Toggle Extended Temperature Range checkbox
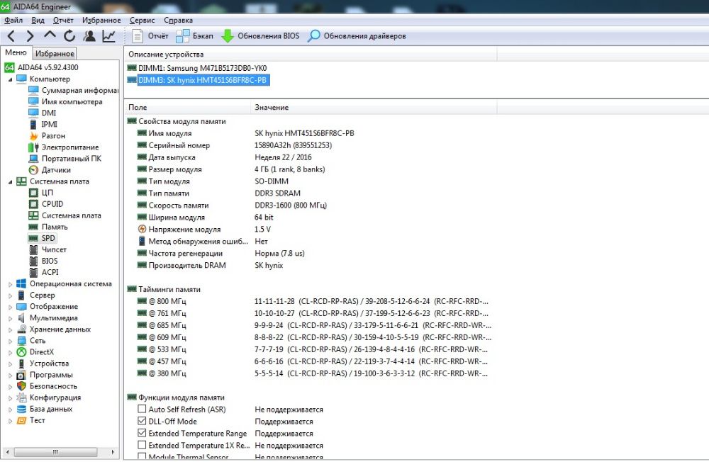Viewport: 709px width, 462px height. point(142,433)
